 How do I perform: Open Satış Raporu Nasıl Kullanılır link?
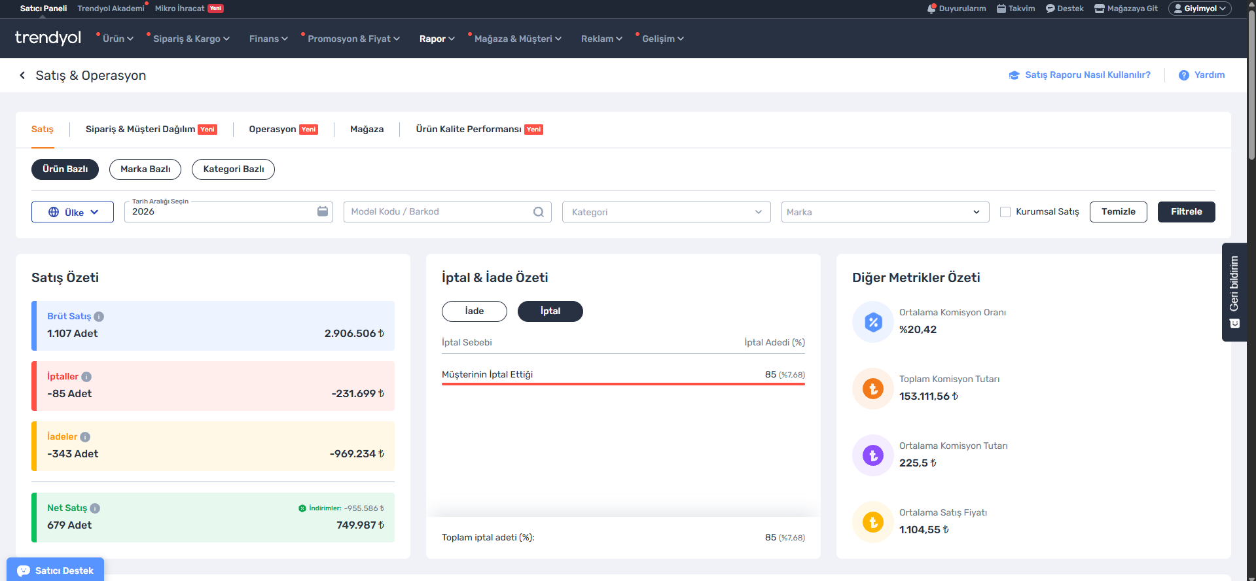1080,75
